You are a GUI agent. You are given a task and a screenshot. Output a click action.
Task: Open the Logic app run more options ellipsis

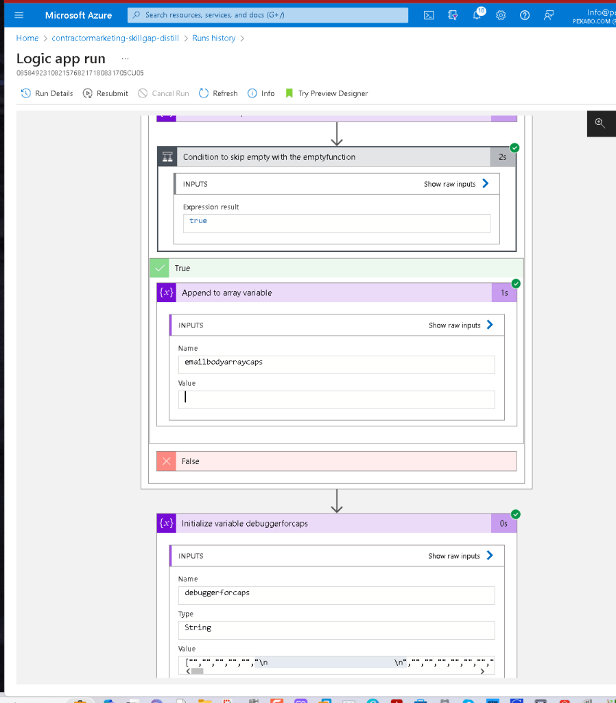click(125, 59)
